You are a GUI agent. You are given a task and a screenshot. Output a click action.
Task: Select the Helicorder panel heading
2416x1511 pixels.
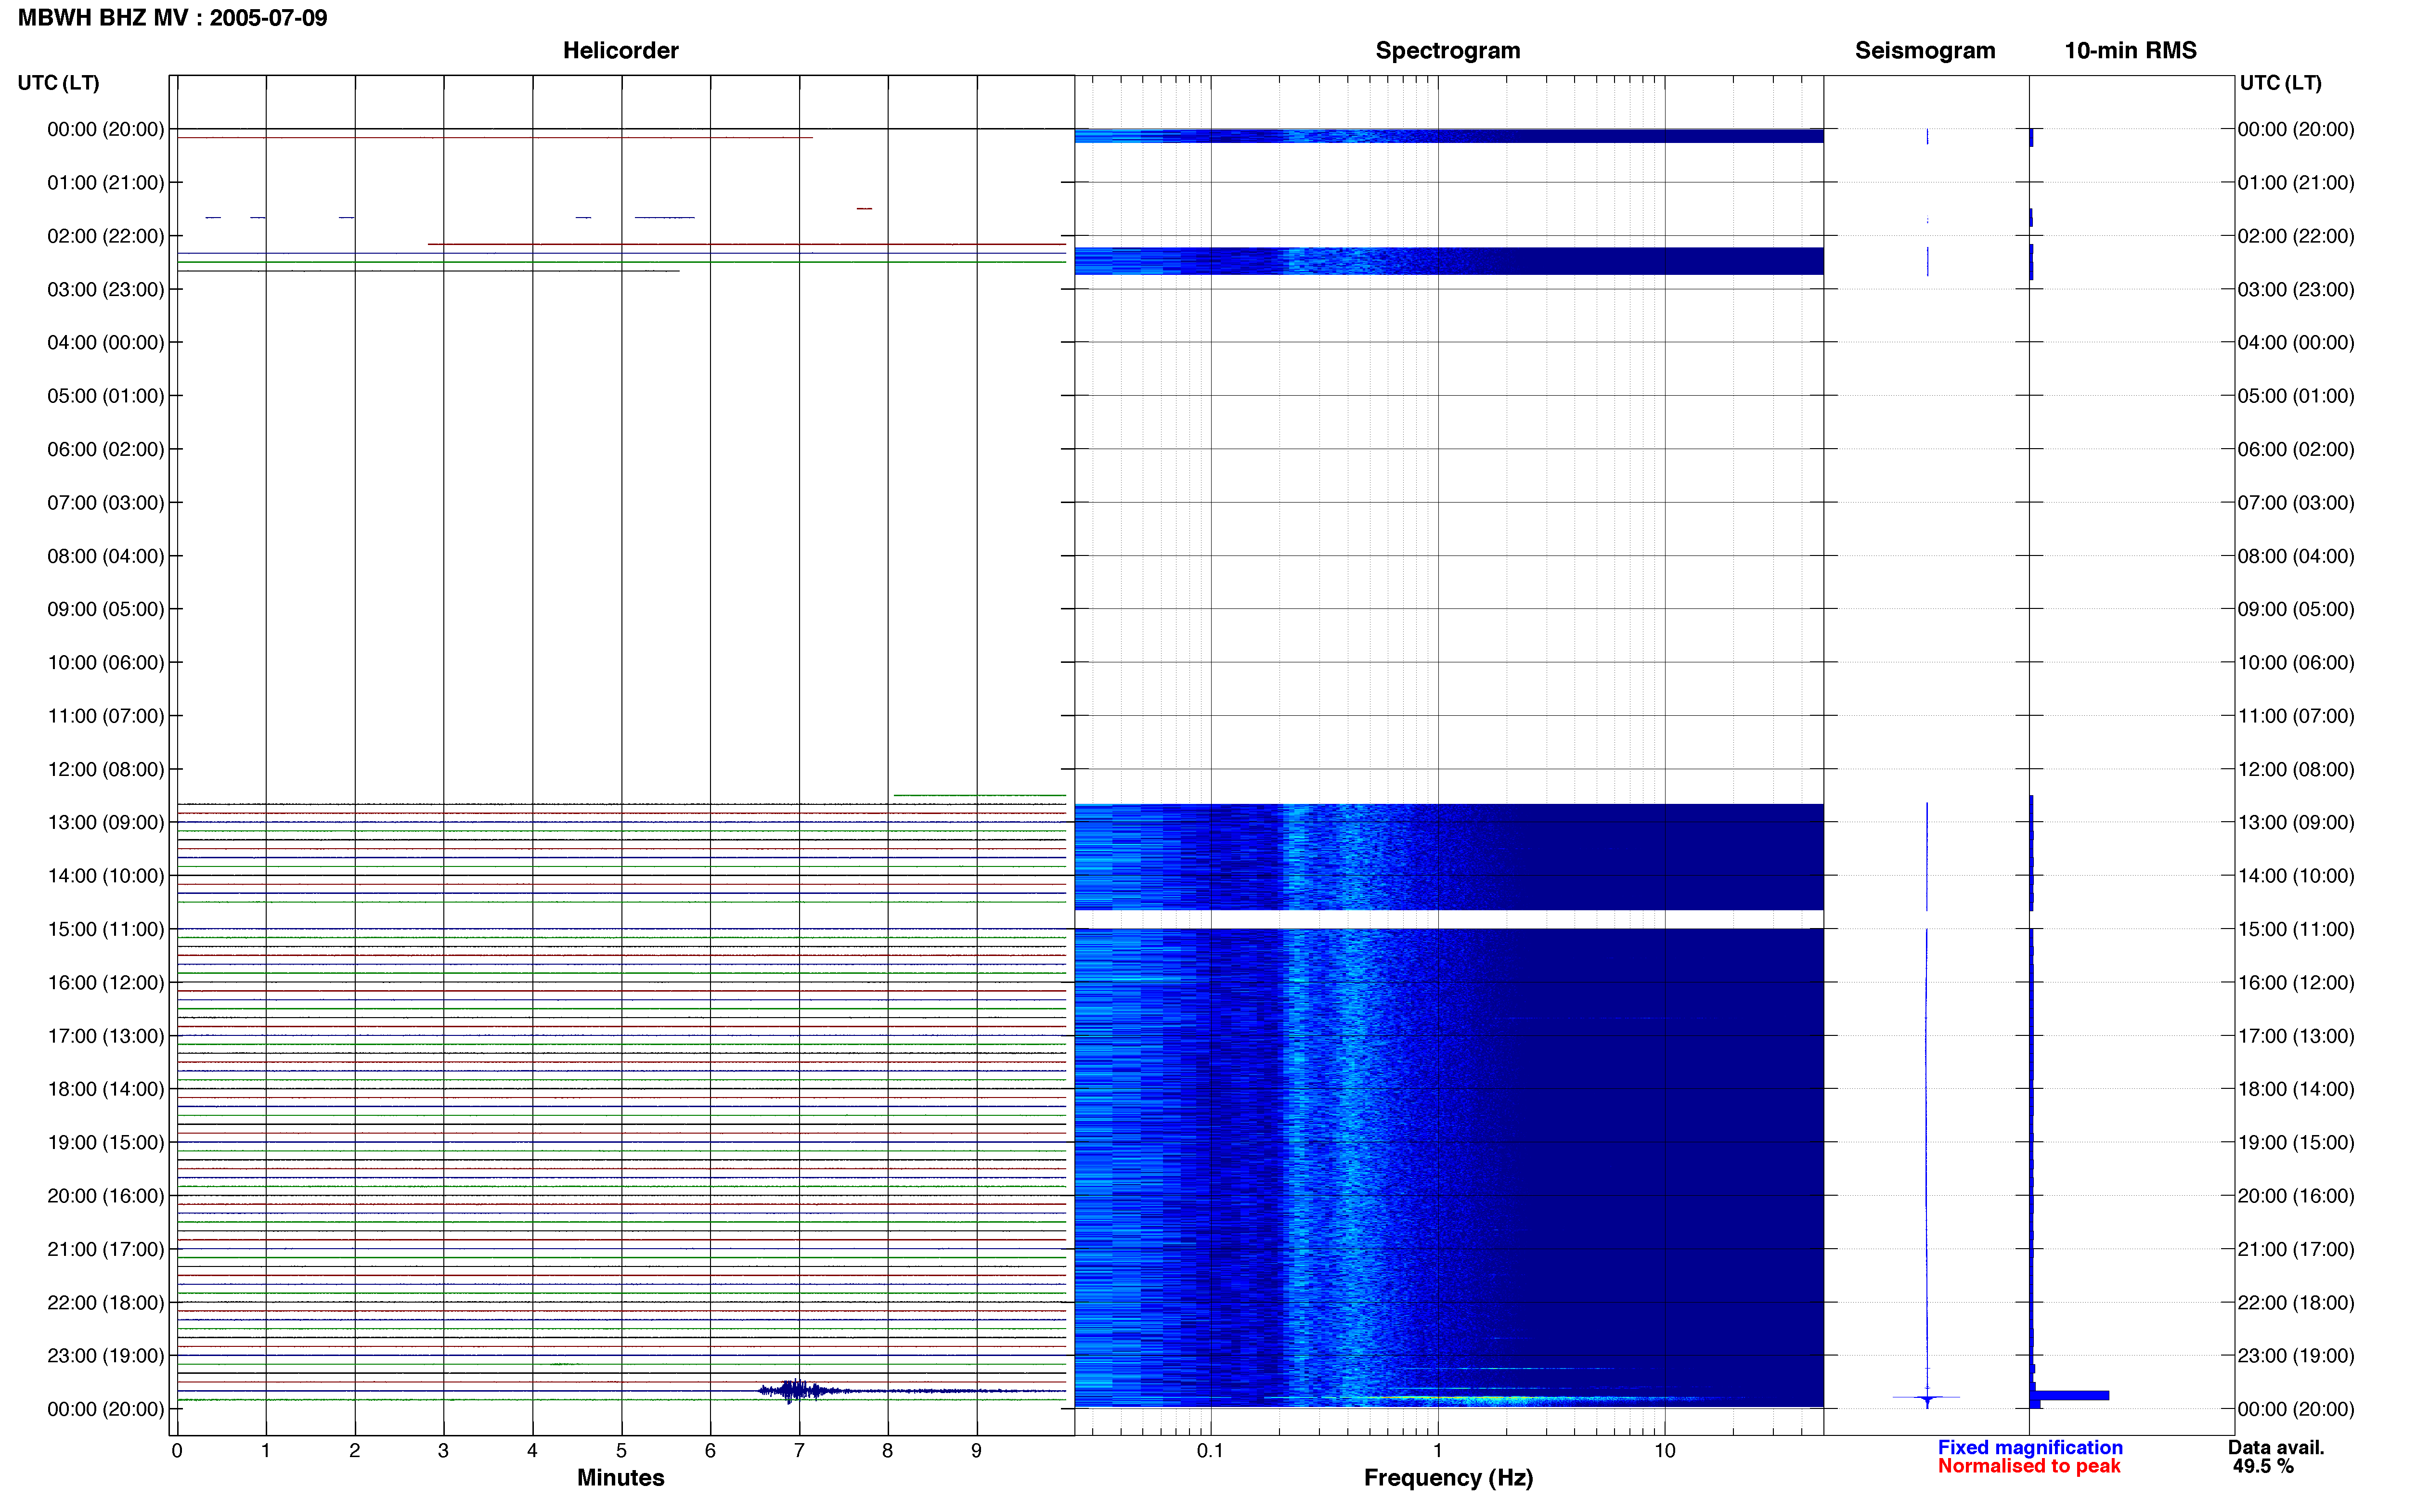(620, 51)
